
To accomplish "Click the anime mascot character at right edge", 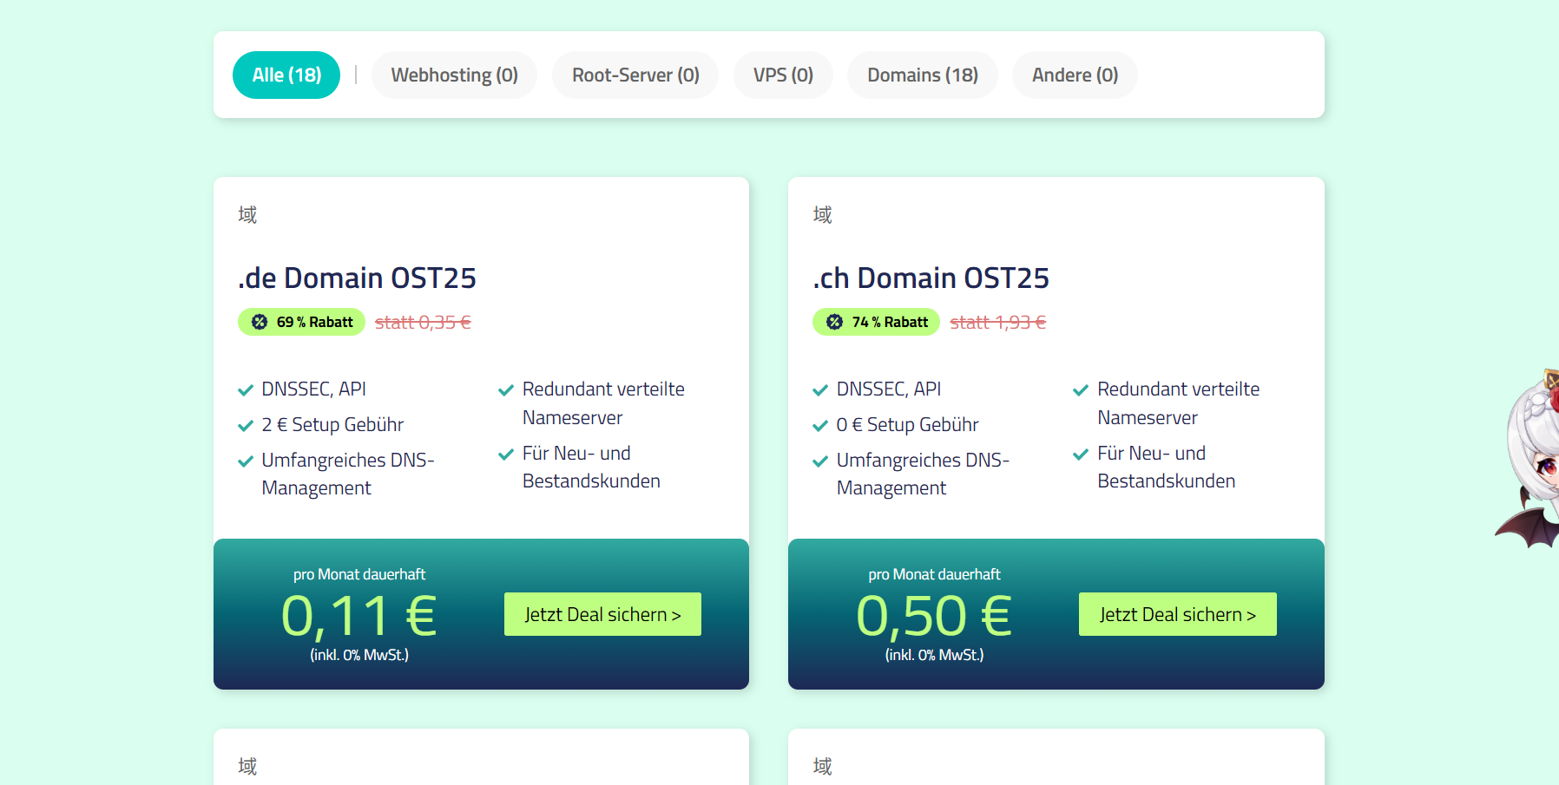I will (1529, 459).
